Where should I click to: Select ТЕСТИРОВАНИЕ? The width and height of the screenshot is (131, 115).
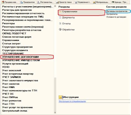[x=13, y=54]
